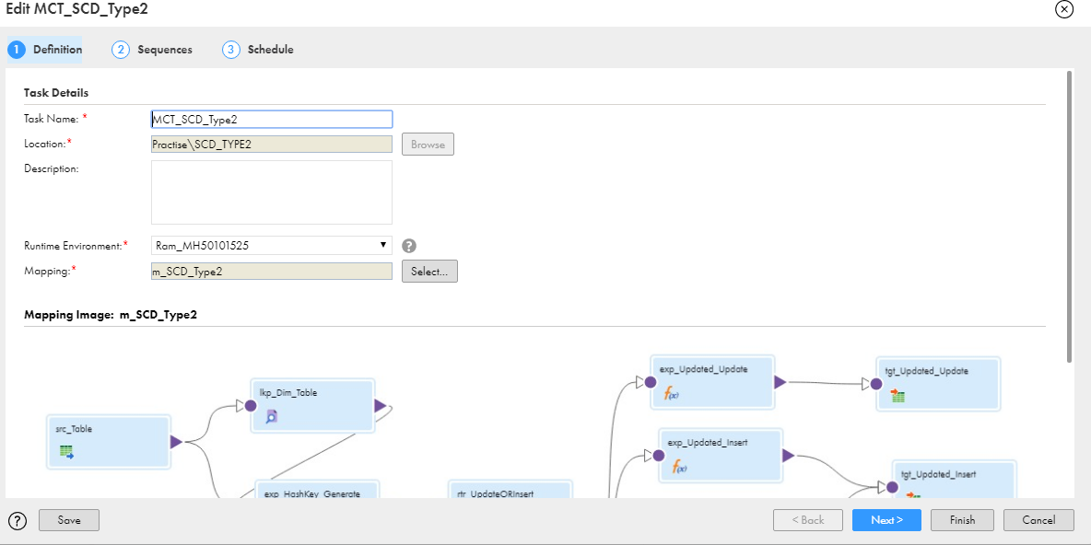The image size is (1091, 545).
Task: Switch to the Schedule step
Action: click(x=266, y=50)
